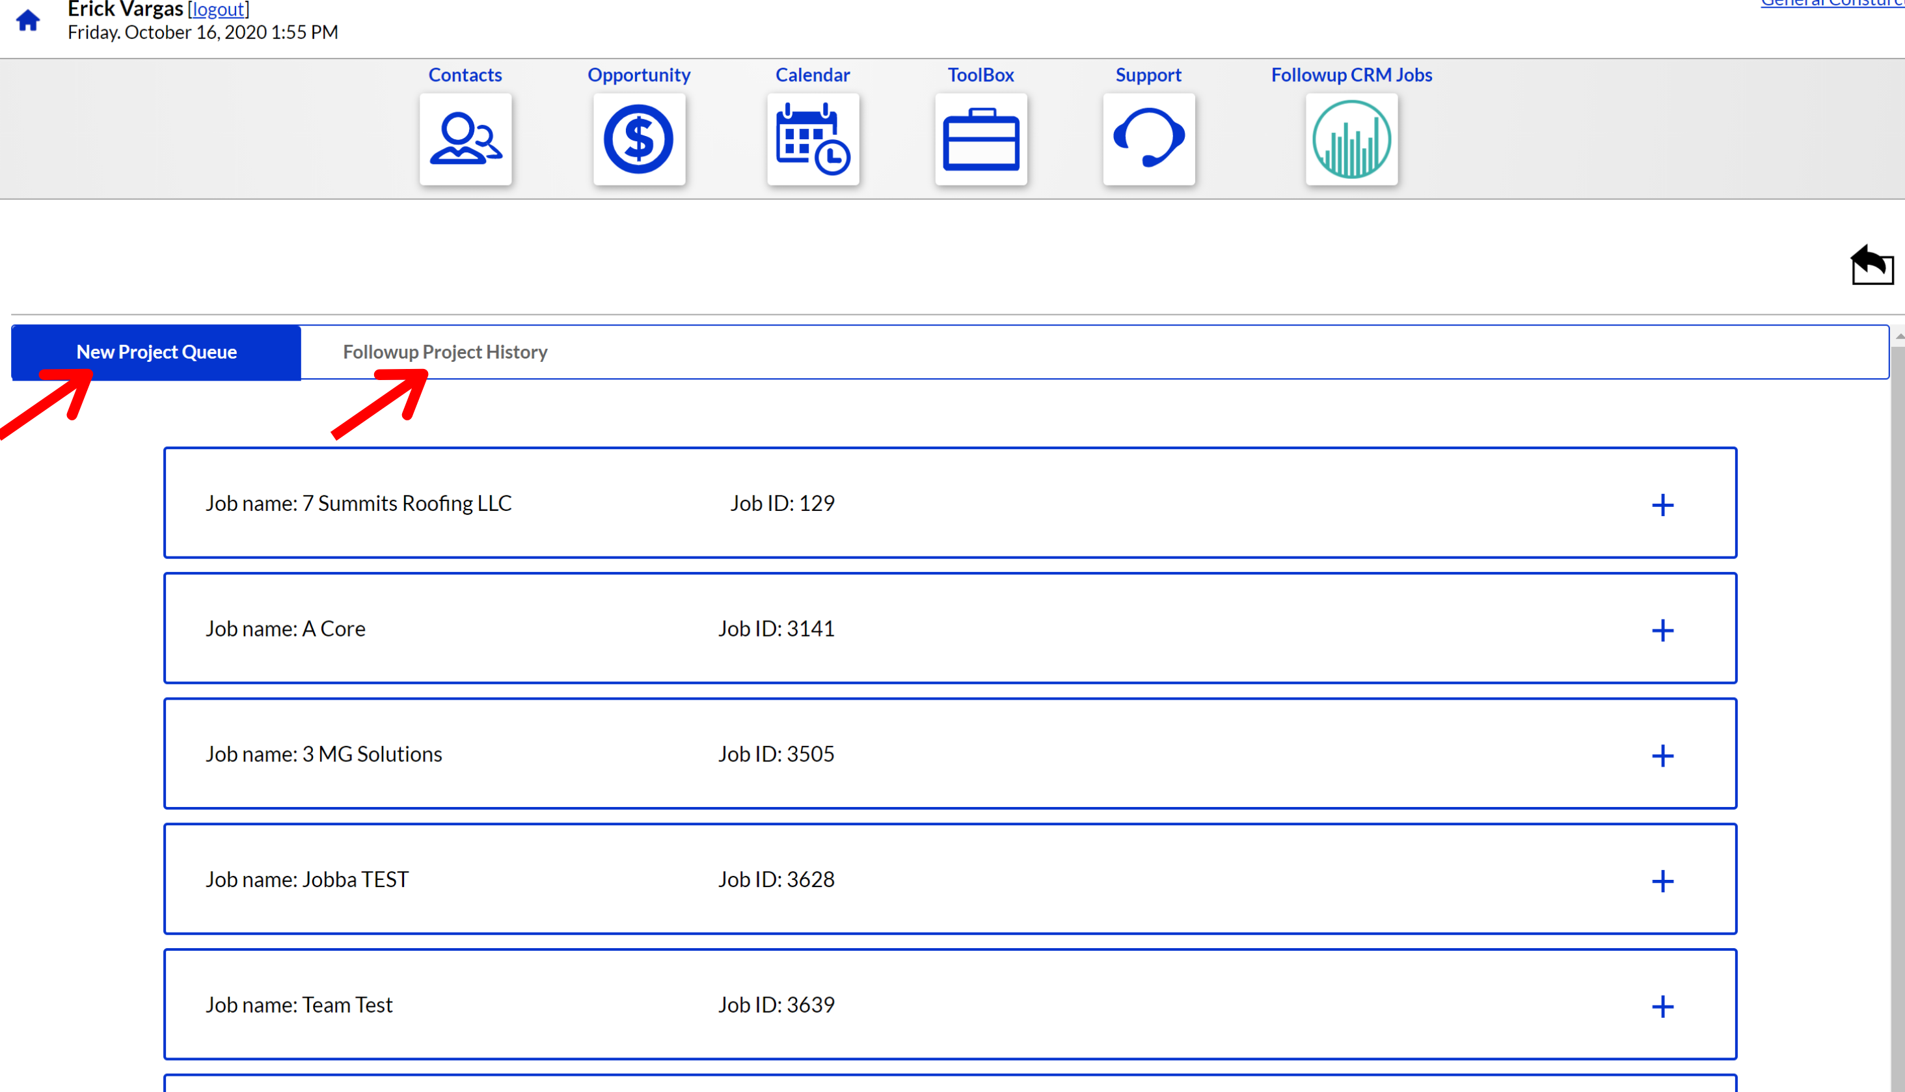Click the home icon
This screenshot has width=1905, height=1092.
(28, 20)
